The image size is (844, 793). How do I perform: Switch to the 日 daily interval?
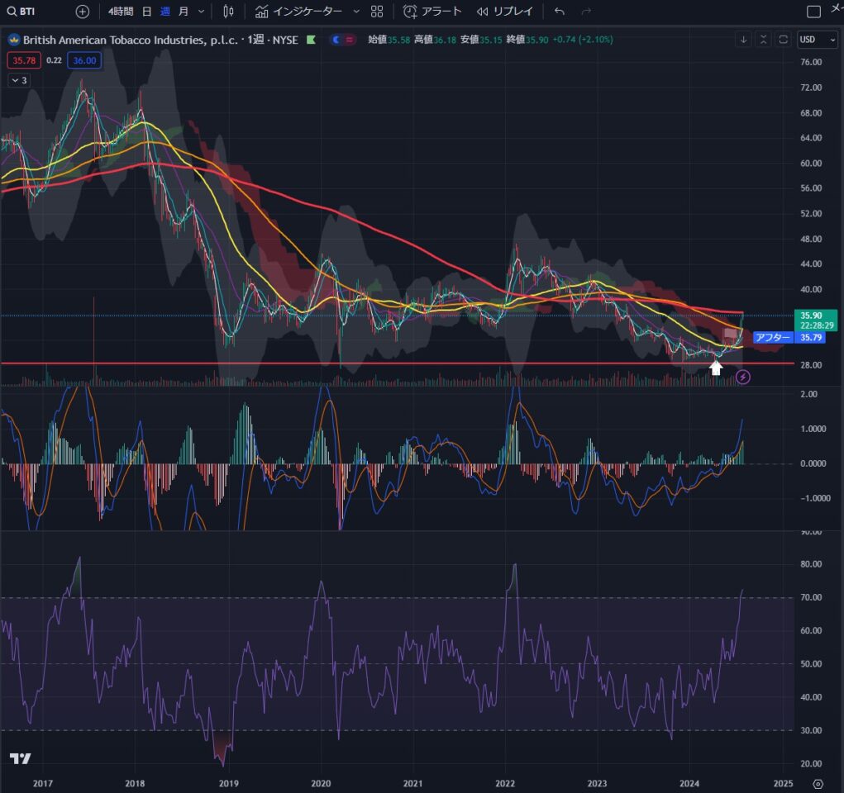pos(146,12)
